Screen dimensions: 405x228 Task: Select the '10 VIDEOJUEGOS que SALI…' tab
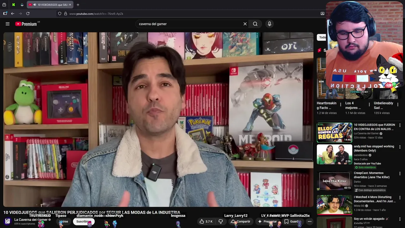(x=50, y=5)
